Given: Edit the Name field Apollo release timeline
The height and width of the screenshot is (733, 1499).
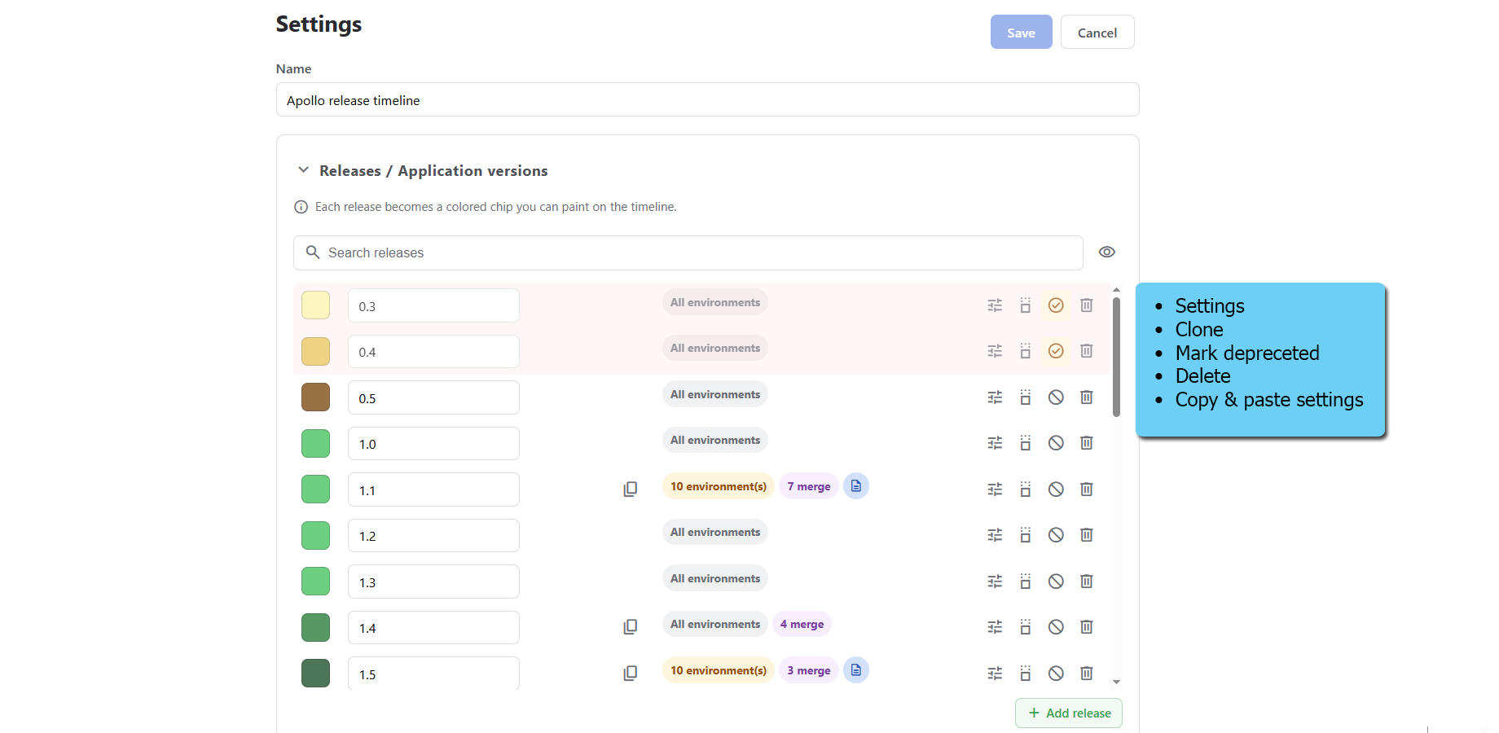Looking at the screenshot, I should pyautogui.click(x=707, y=99).
